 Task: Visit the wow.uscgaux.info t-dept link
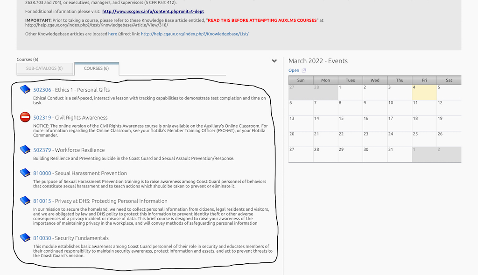click(x=153, y=11)
